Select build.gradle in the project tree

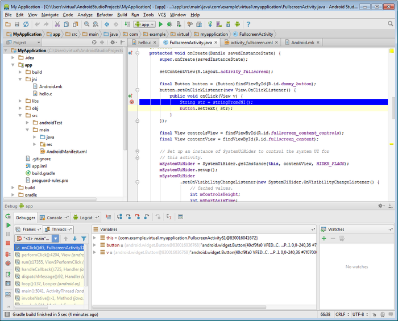click(x=43, y=173)
